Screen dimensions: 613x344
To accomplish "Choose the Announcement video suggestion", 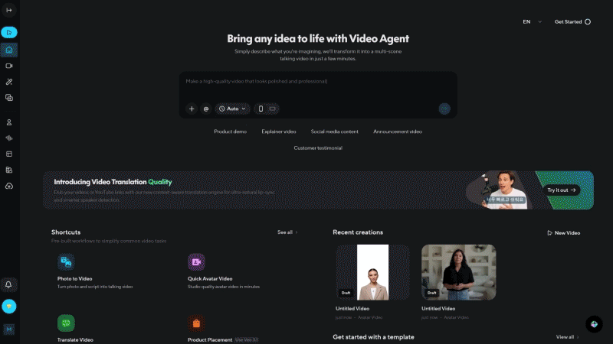I will click(398, 131).
